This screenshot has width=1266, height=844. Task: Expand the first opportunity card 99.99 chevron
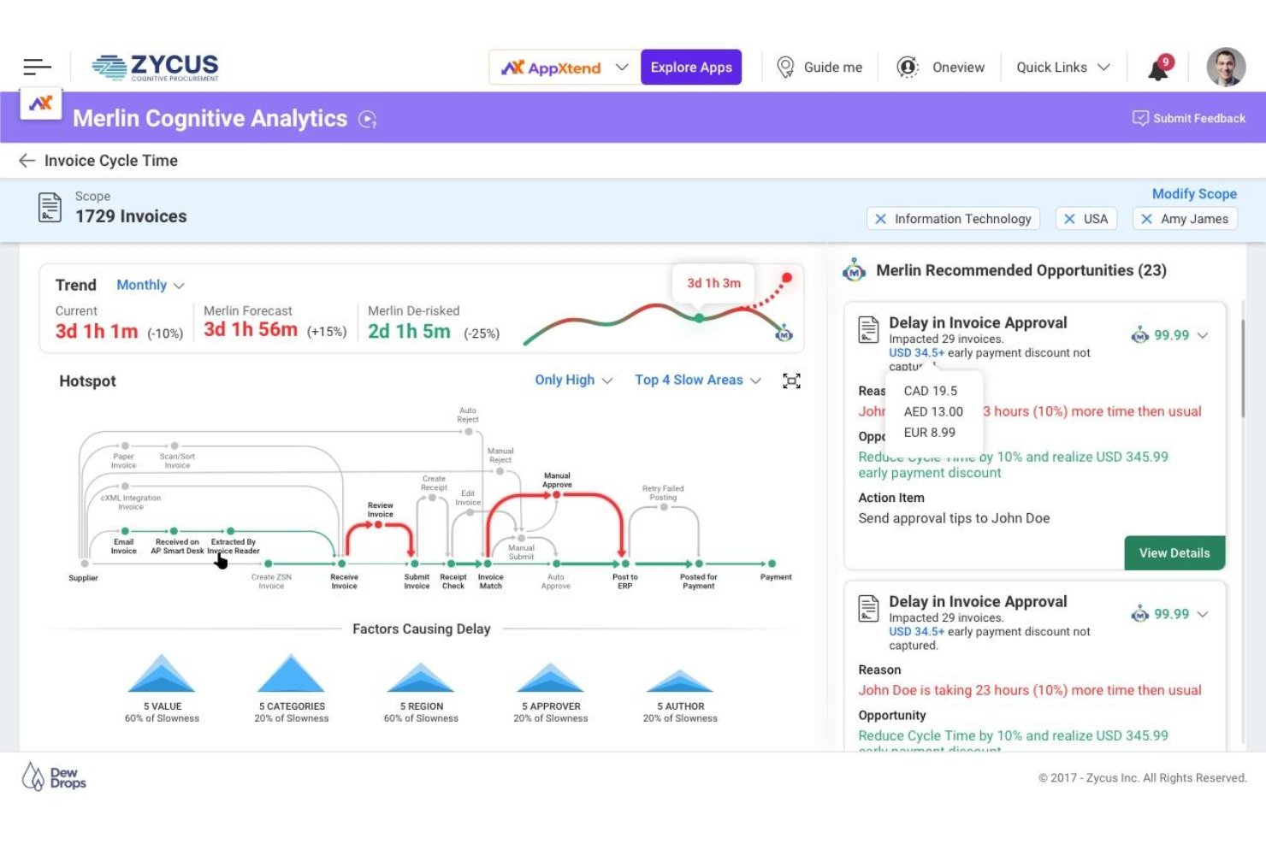click(1203, 335)
